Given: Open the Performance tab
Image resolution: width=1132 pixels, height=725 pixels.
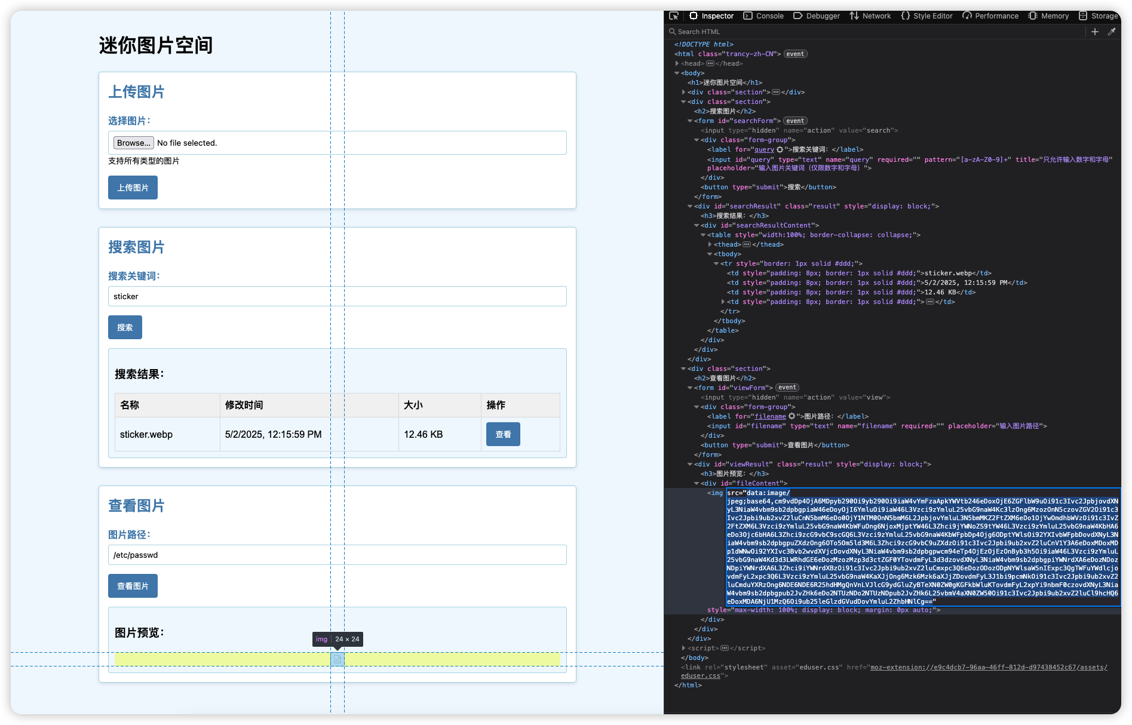Looking at the screenshot, I should point(990,16).
